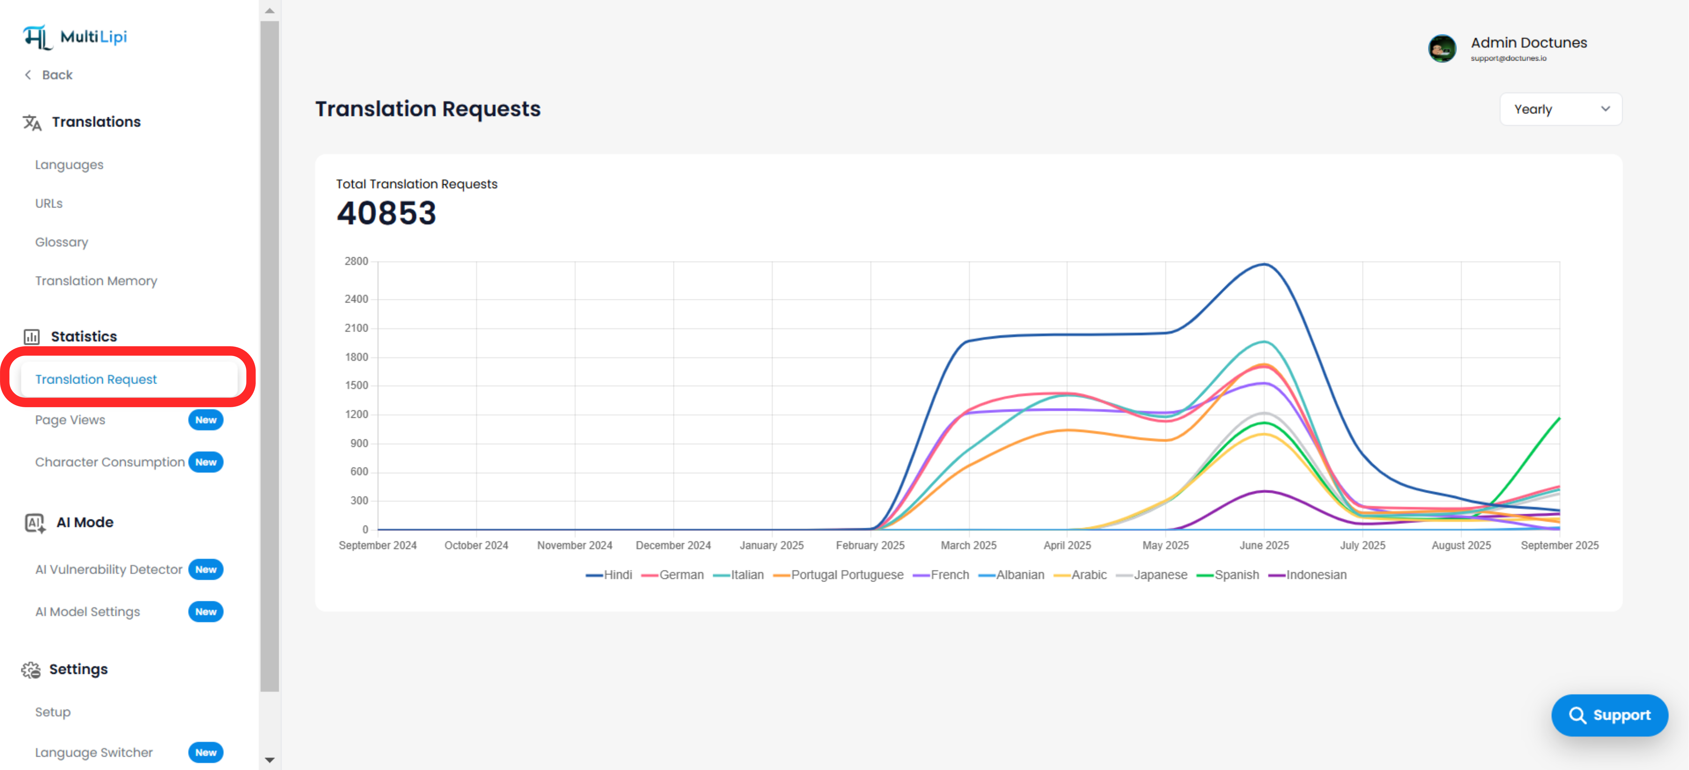This screenshot has height=770, width=1689.
Task: Toggle Indonesian series in chart legend
Action: tap(1308, 575)
